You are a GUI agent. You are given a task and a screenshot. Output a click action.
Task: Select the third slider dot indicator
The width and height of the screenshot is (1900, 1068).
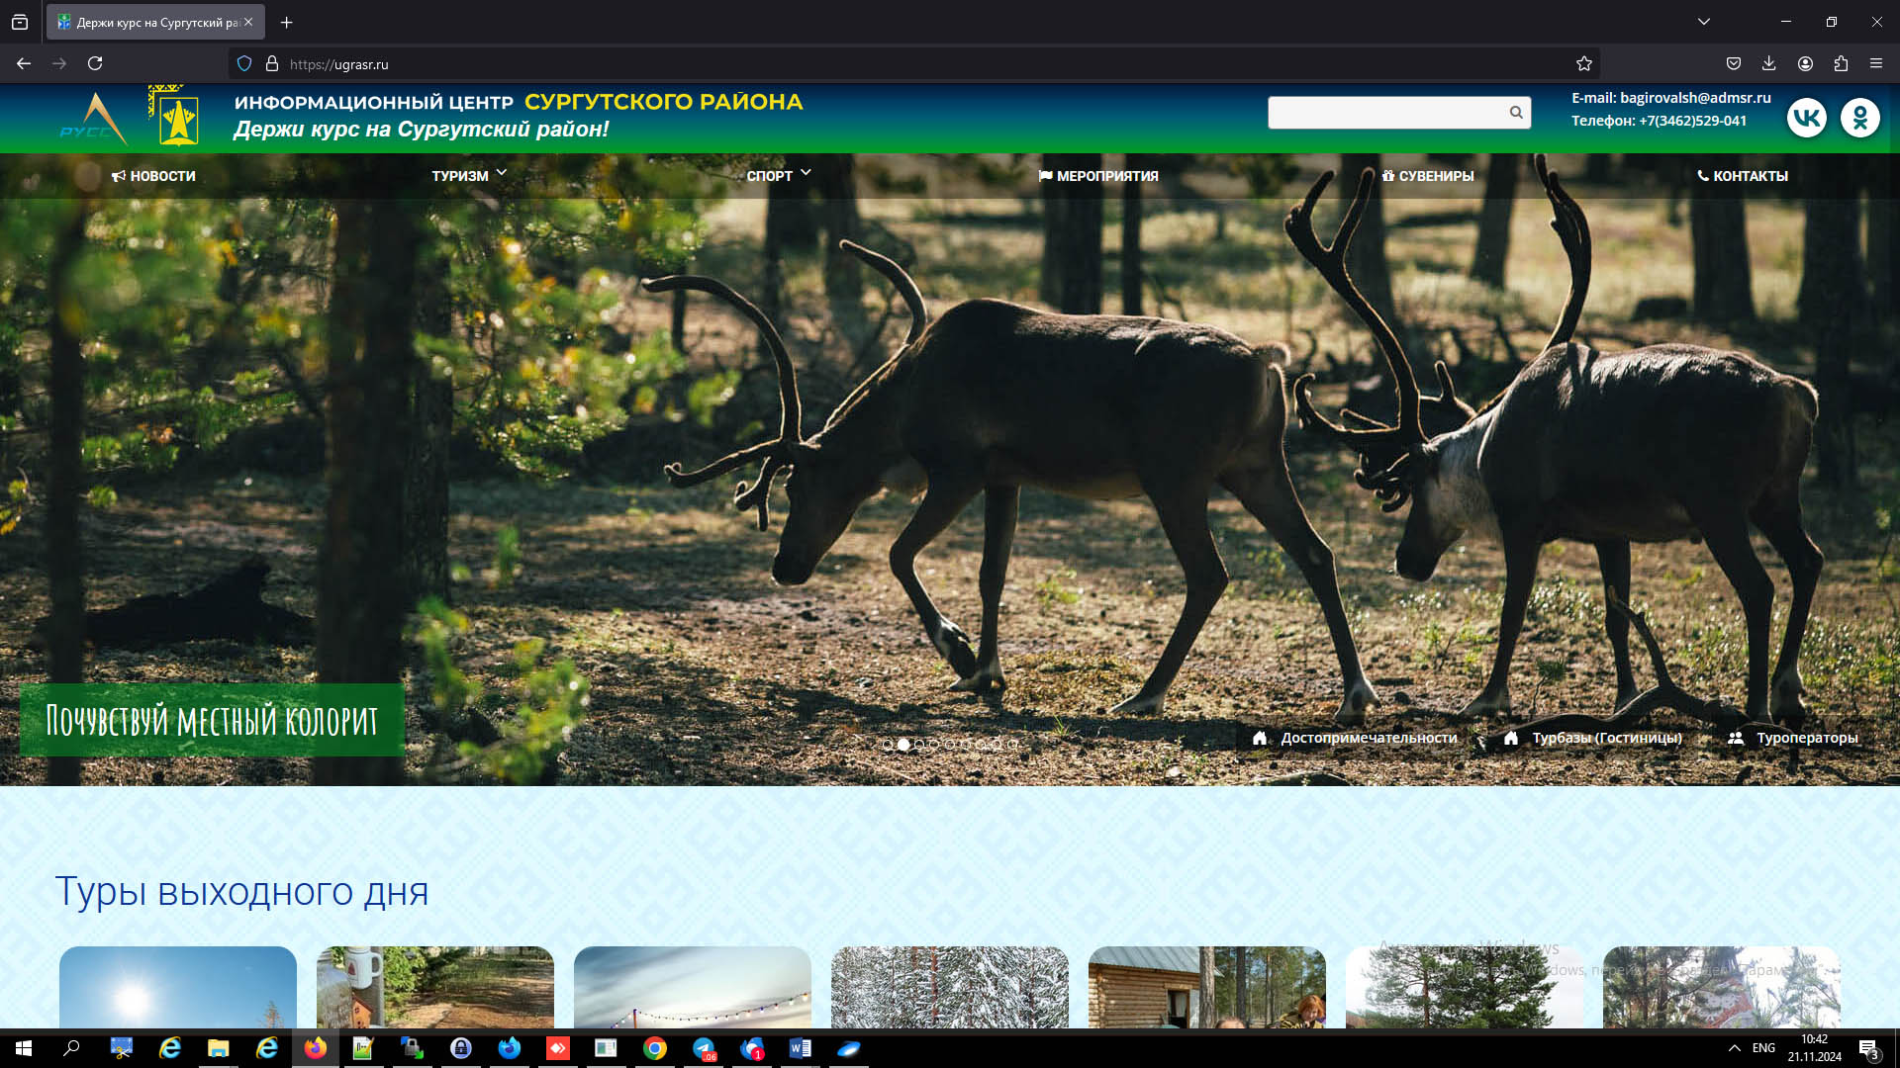click(x=919, y=745)
